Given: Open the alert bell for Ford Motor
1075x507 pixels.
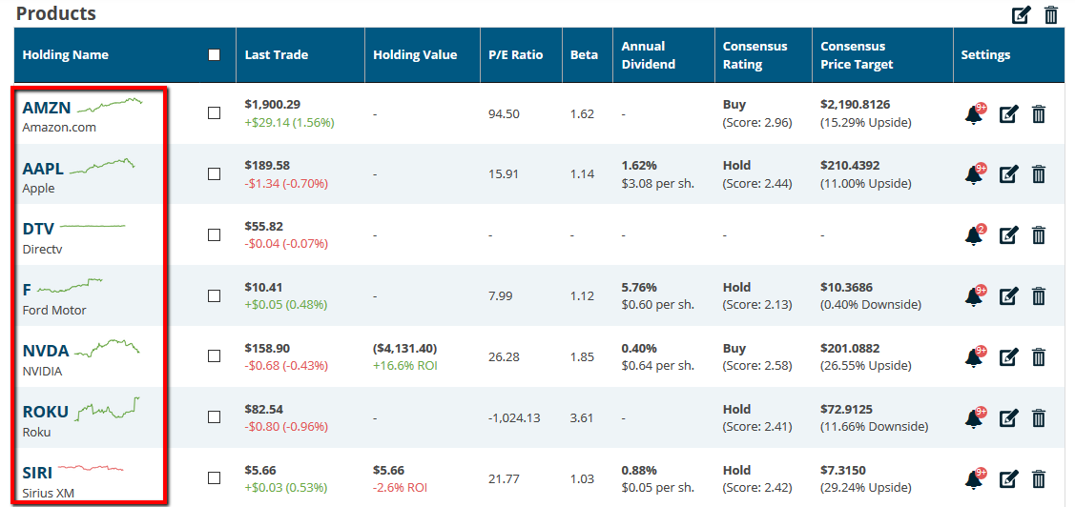Looking at the screenshot, I should (974, 296).
